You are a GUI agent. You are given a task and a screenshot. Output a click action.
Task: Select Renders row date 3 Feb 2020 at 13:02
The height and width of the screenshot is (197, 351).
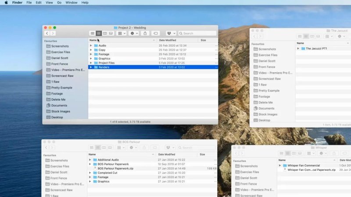click(x=172, y=67)
